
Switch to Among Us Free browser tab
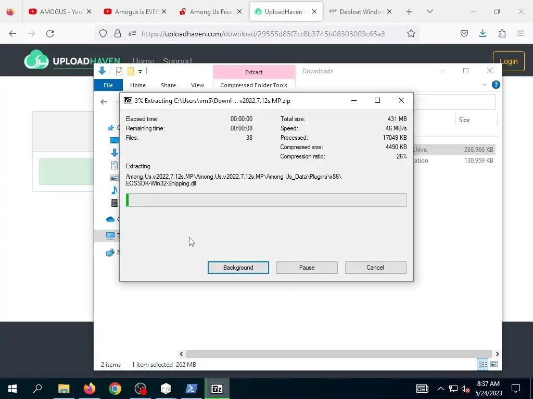pos(210,11)
